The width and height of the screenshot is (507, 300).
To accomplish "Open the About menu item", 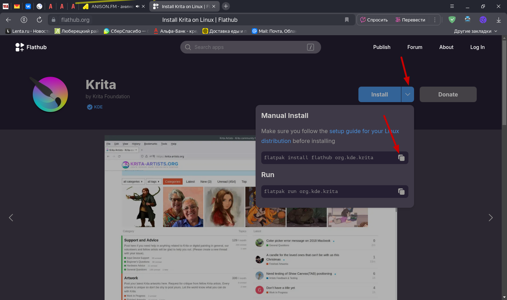I will tap(446, 47).
